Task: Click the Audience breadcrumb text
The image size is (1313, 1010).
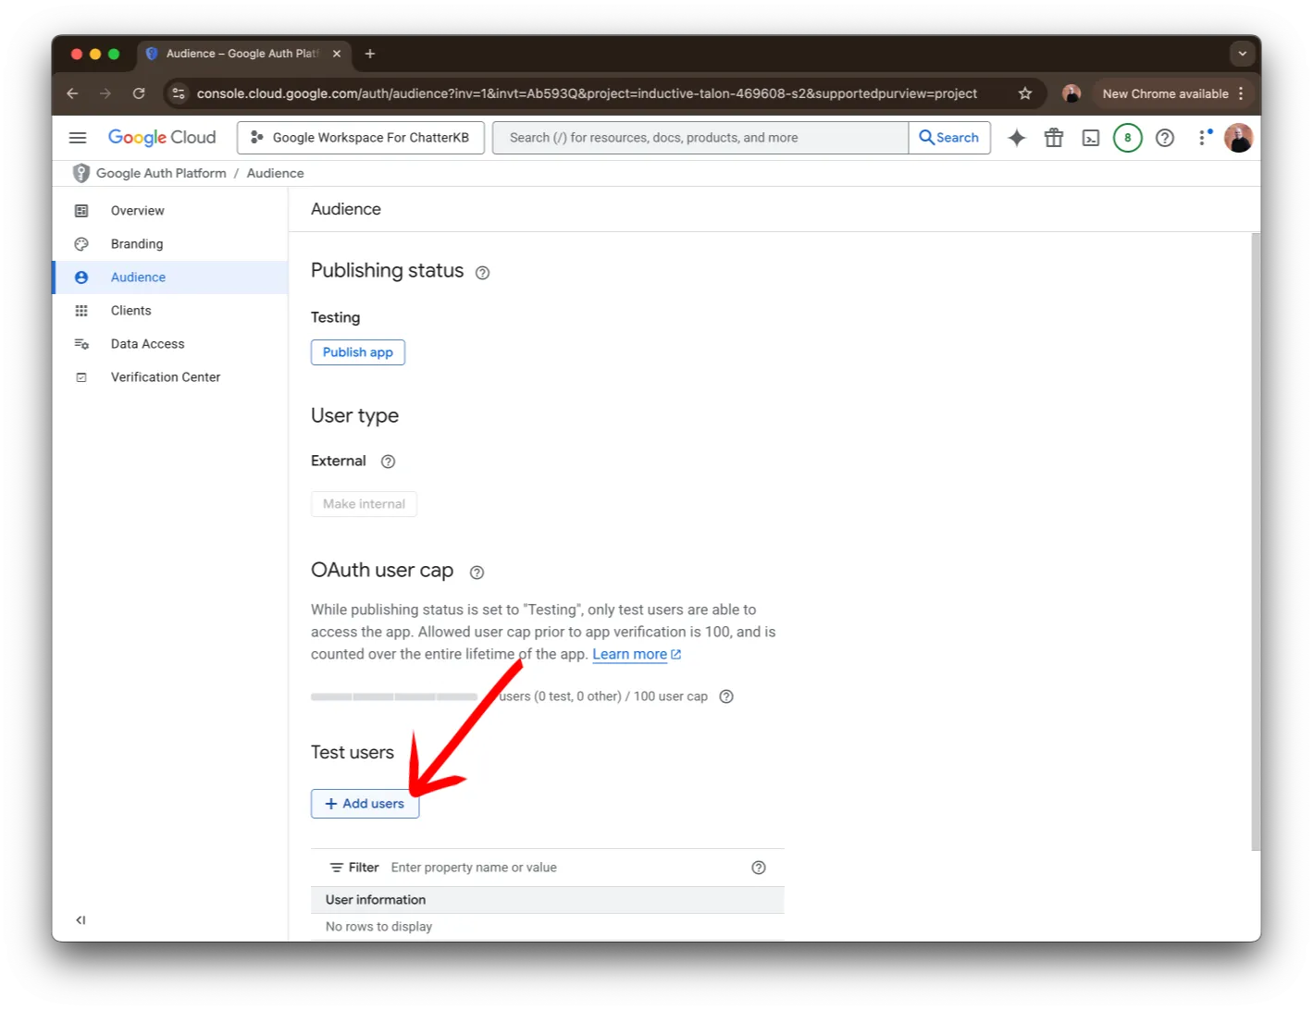Action: [275, 173]
